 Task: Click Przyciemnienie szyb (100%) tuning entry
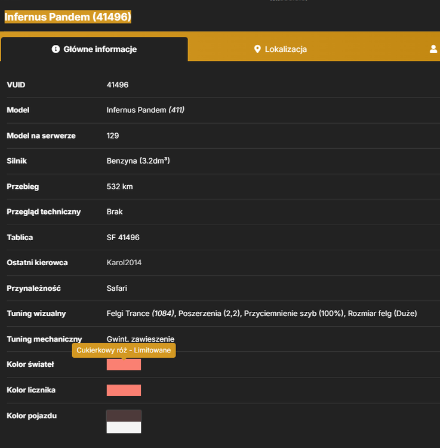[x=294, y=314]
